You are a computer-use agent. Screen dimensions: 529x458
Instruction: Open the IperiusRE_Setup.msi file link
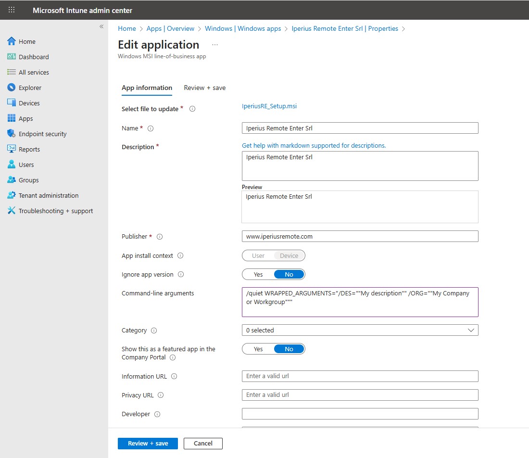click(x=269, y=106)
